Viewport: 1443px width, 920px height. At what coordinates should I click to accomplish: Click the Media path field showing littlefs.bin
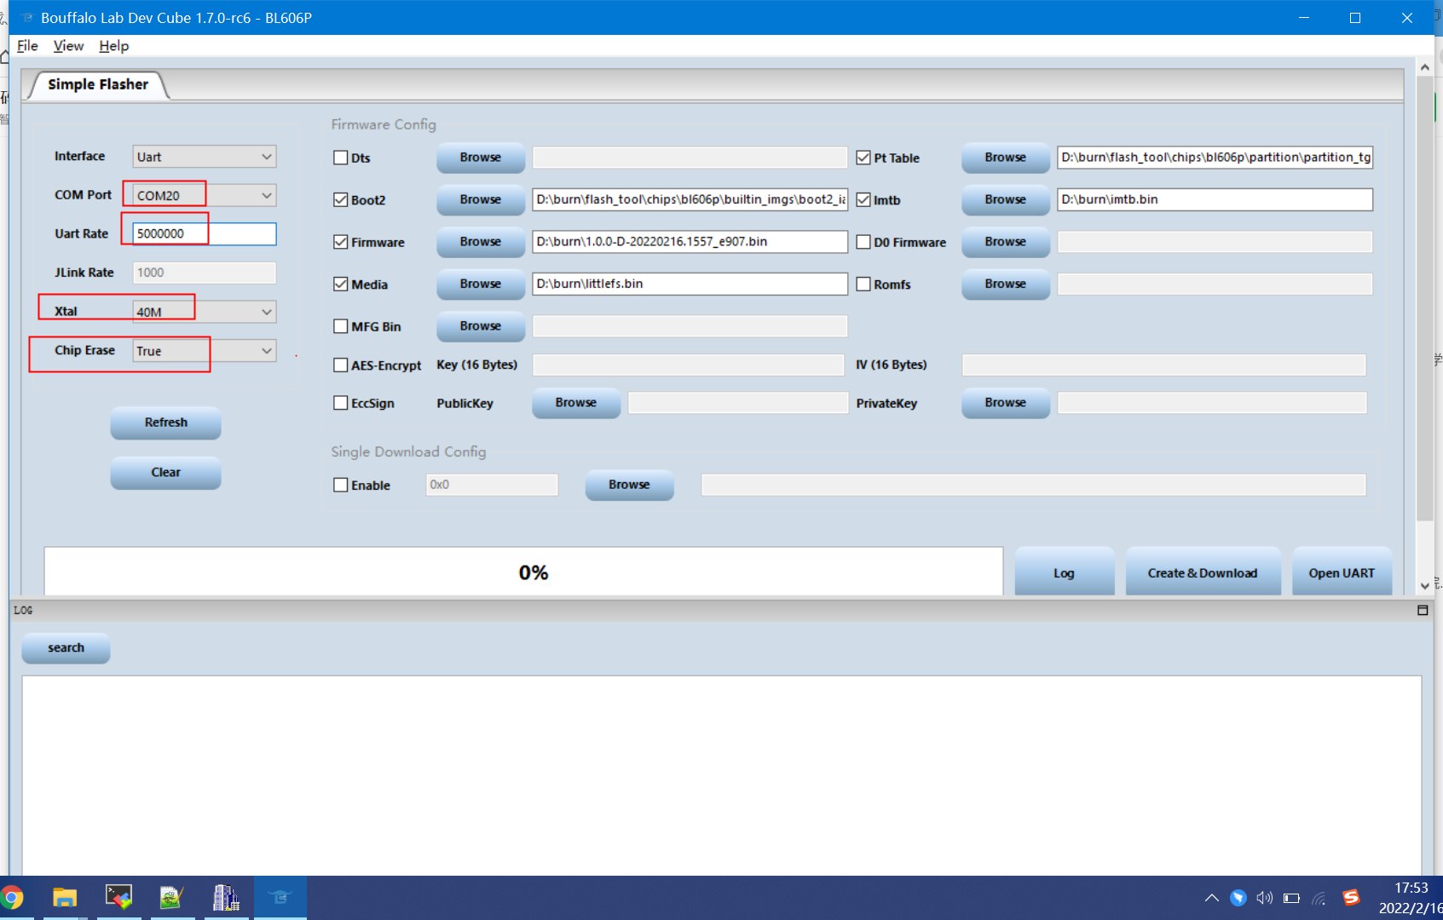(x=690, y=284)
